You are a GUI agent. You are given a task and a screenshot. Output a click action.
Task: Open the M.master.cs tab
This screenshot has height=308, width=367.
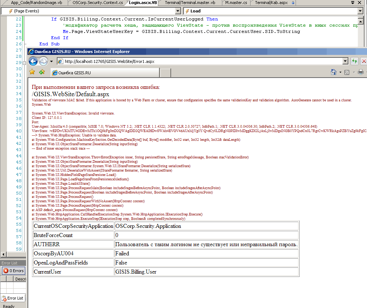pyautogui.click(x=236, y=3)
